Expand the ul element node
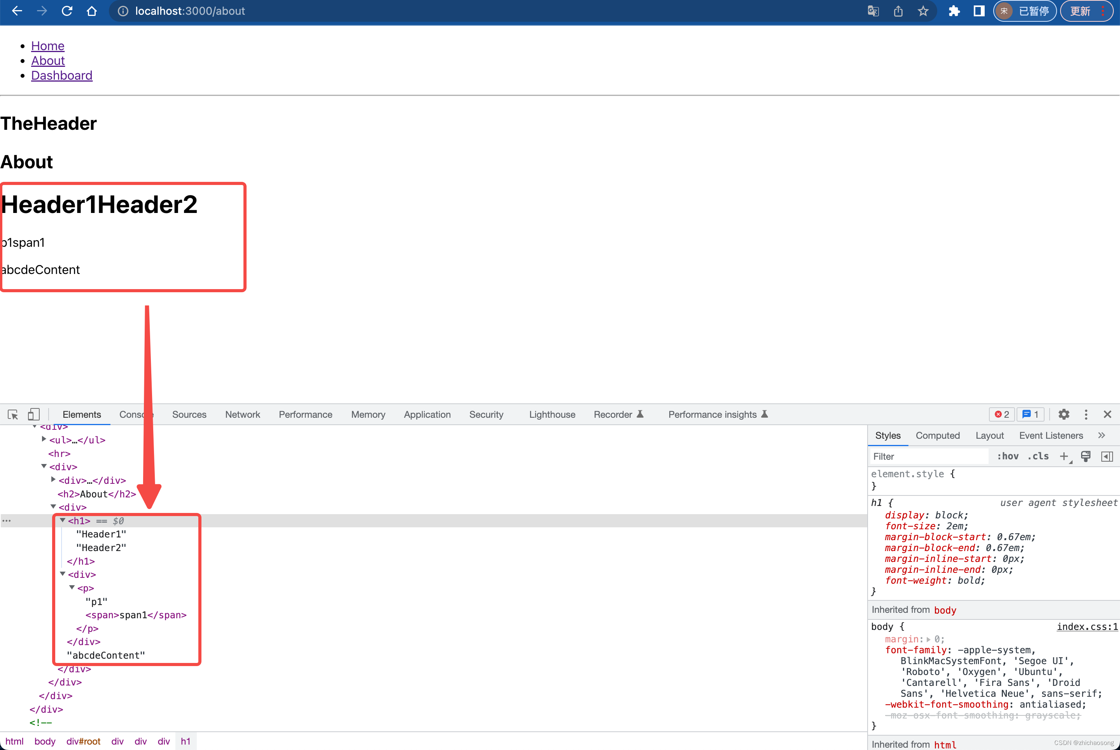The image size is (1120, 750). [x=44, y=439]
